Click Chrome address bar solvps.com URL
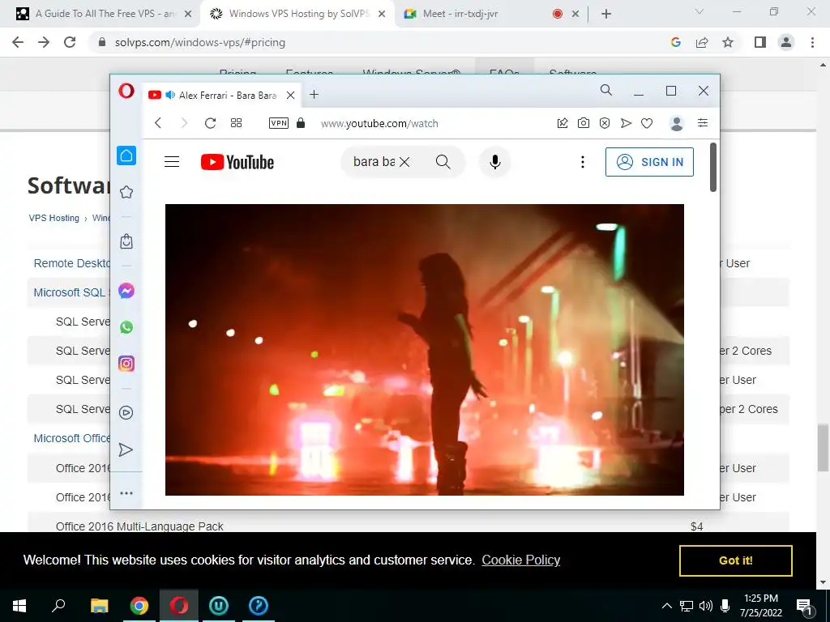This screenshot has width=830, height=622. pyautogui.click(x=200, y=42)
